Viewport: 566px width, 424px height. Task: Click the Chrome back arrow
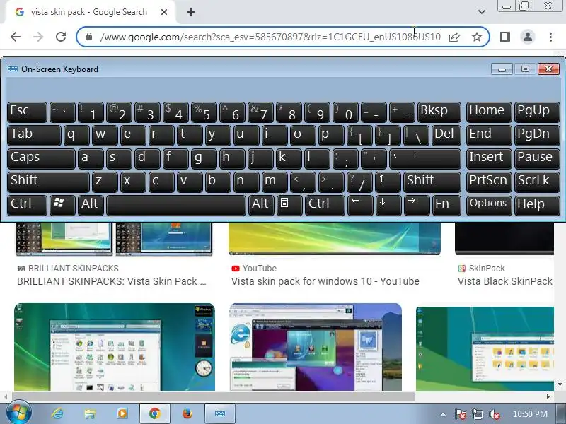(16, 37)
